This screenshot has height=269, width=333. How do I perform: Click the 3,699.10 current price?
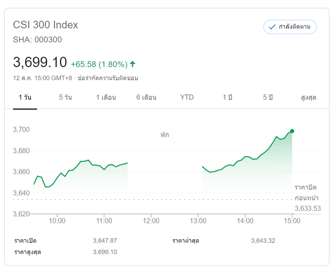(x=40, y=62)
